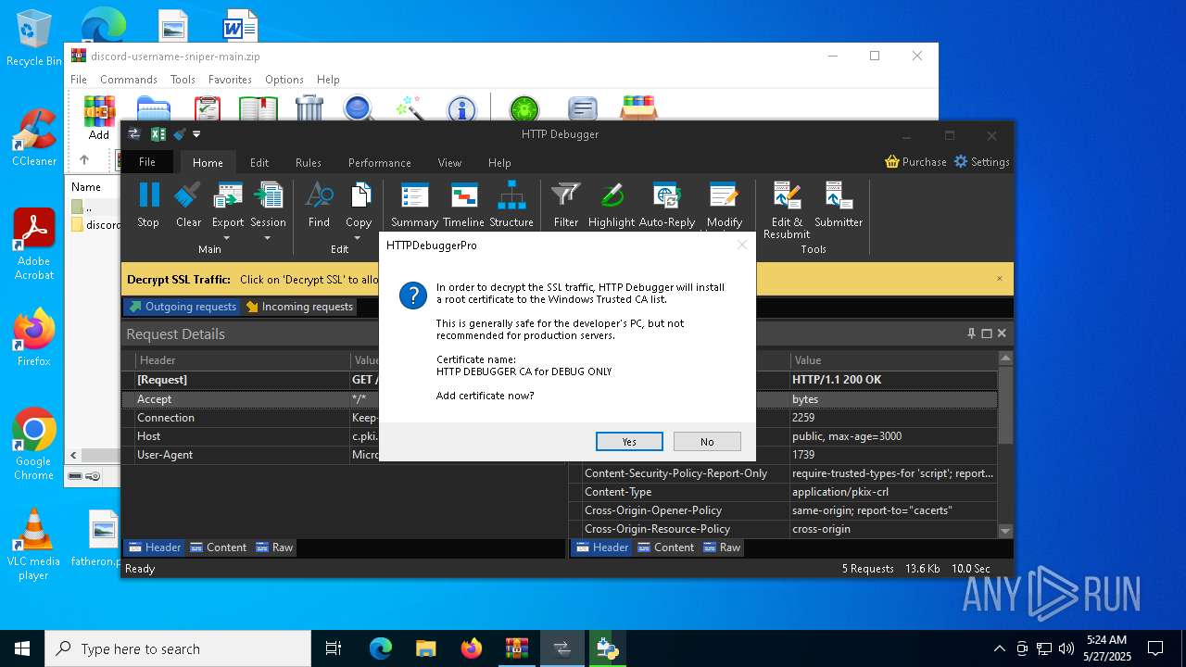Click No in HTTPDebuggerPro dialog
1186x667 pixels.
tap(707, 441)
